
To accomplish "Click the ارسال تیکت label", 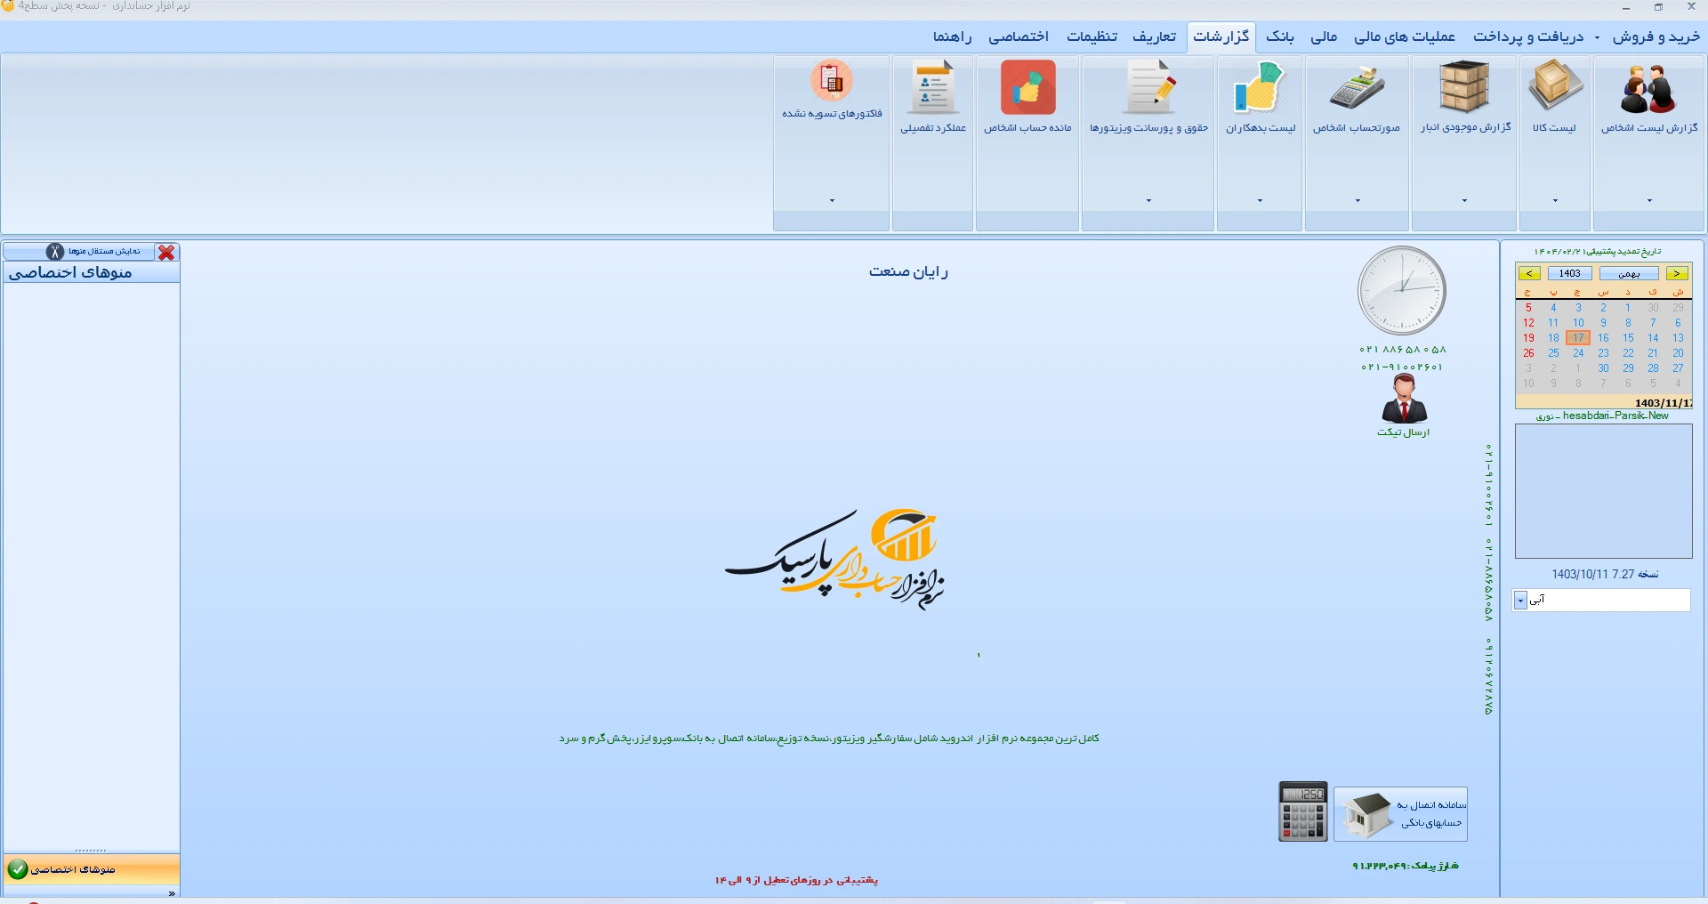I will coord(1404,432).
